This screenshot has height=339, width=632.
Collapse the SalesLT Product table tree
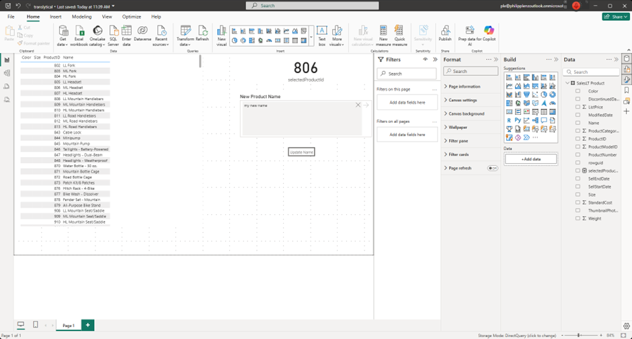(567, 83)
